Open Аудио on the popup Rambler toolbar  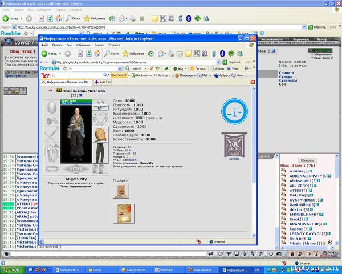[217, 68]
